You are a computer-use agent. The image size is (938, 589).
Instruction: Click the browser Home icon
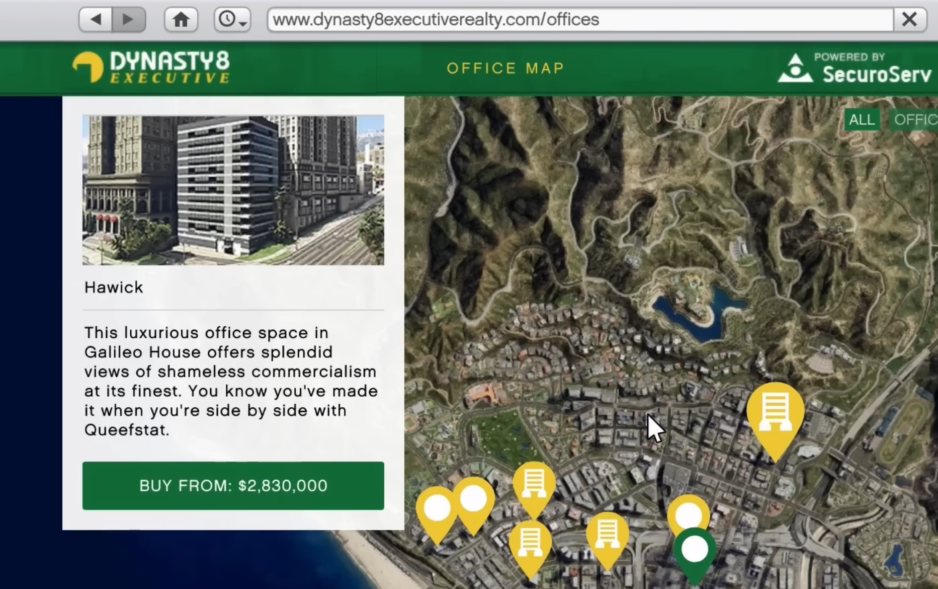click(x=181, y=19)
